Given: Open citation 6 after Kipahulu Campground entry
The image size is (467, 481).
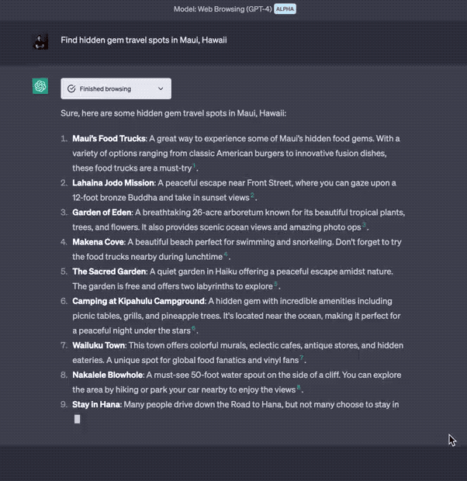Looking at the screenshot, I should click(194, 328).
